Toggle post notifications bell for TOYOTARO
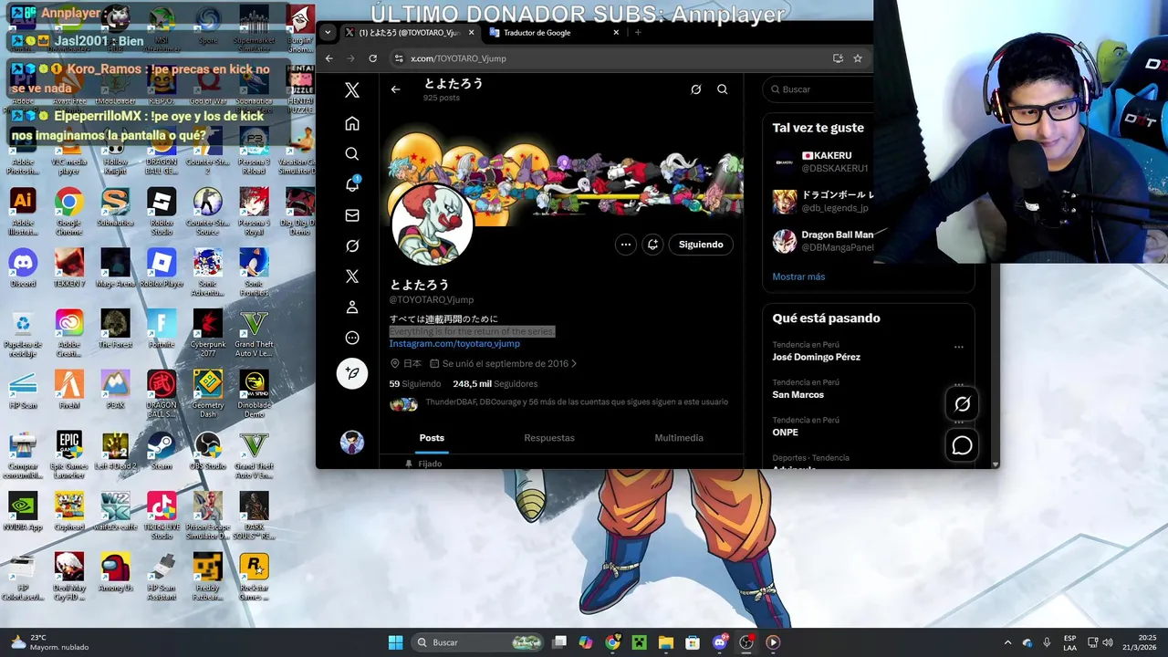The width and height of the screenshot is (1168, 657). pyautogui.click(x=652, y=245)
